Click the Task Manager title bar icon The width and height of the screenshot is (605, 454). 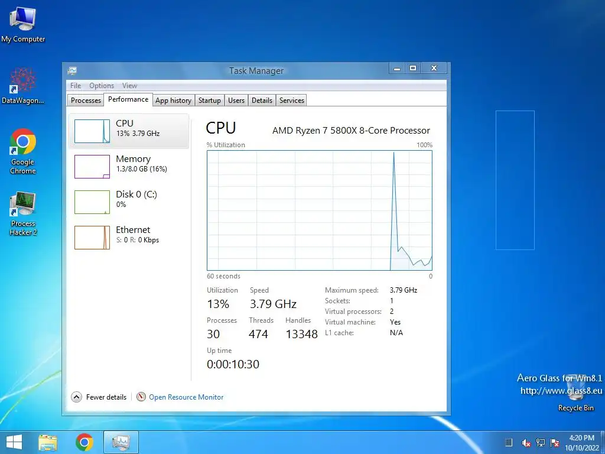[x=72, y=71]
